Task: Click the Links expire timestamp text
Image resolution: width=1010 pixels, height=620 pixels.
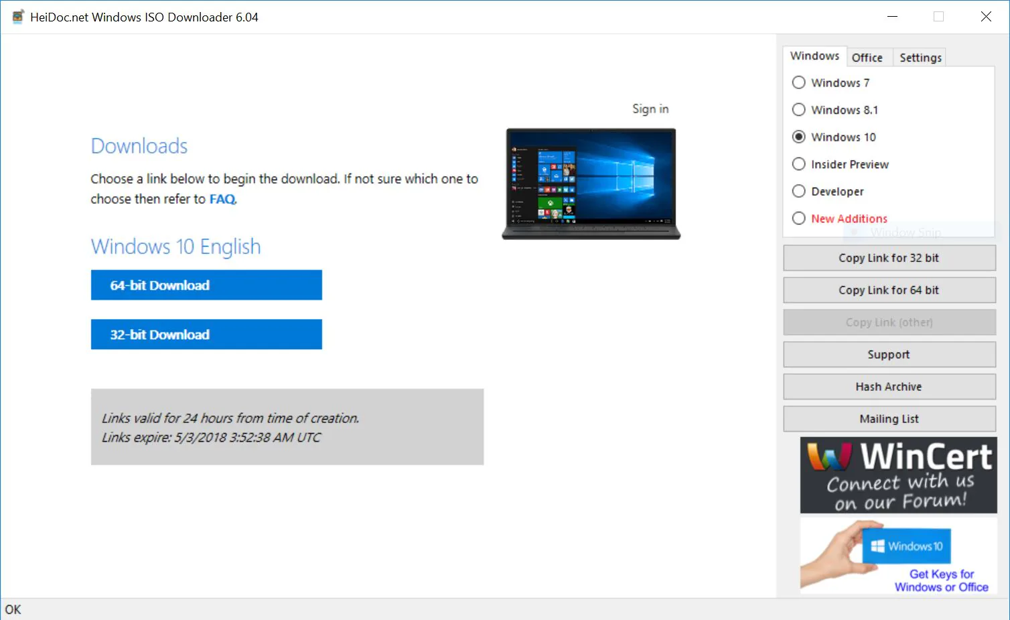Action: [x=211, y=438]
